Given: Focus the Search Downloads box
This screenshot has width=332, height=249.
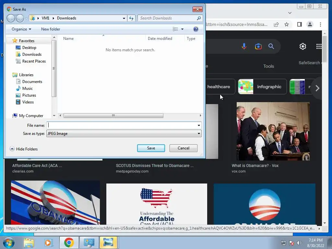Looking at the screenshot, I should tap(168, 18).
